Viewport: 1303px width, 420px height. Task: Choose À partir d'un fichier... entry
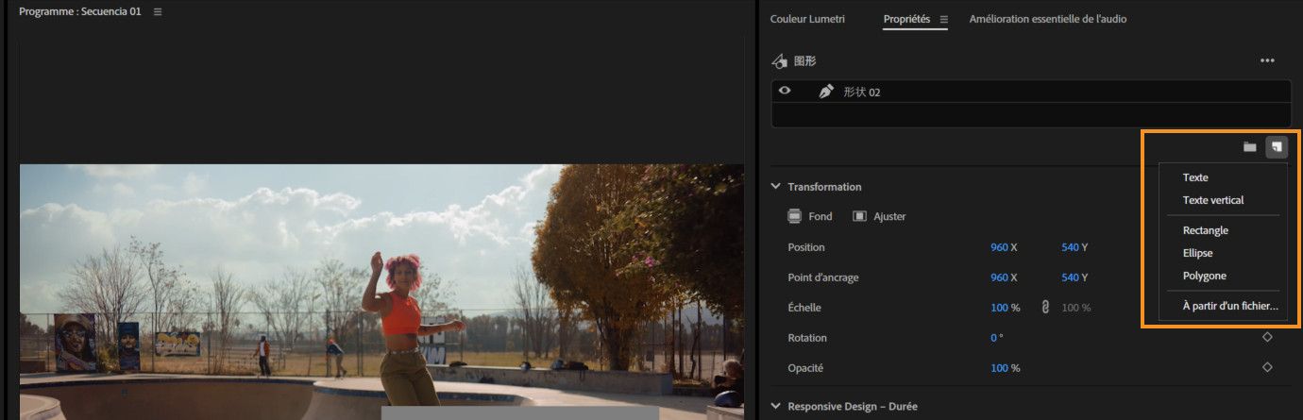1230,306
